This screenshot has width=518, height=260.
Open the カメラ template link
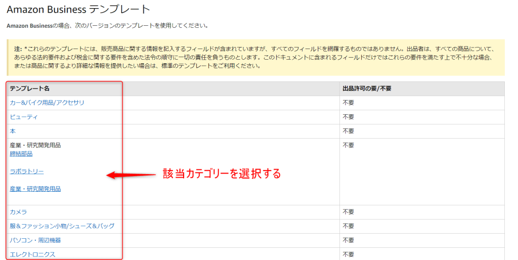pyautogui.click(x=18, y=212)
